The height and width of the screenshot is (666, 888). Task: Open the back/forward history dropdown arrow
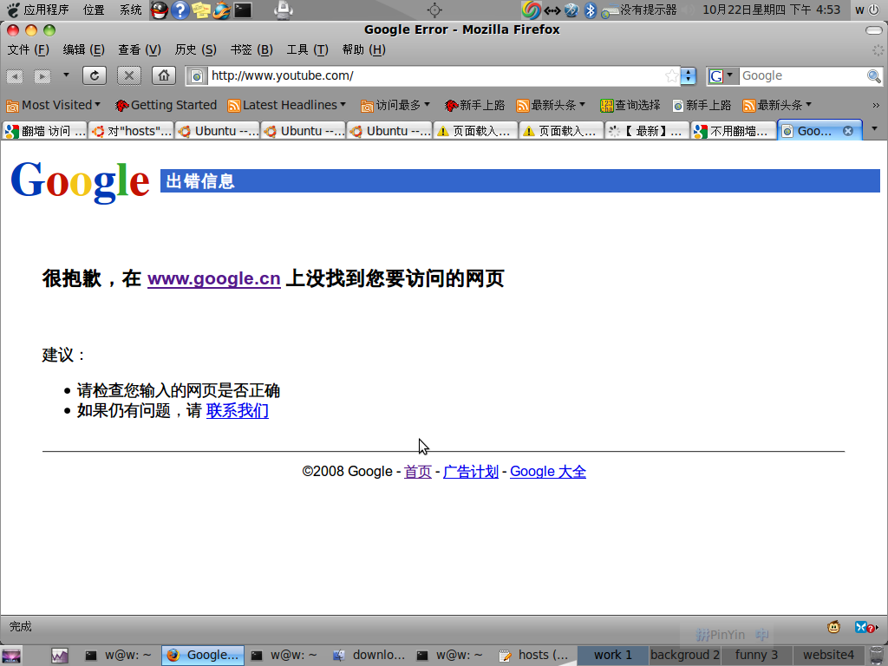pyautogui.click(x=66, y=75)
